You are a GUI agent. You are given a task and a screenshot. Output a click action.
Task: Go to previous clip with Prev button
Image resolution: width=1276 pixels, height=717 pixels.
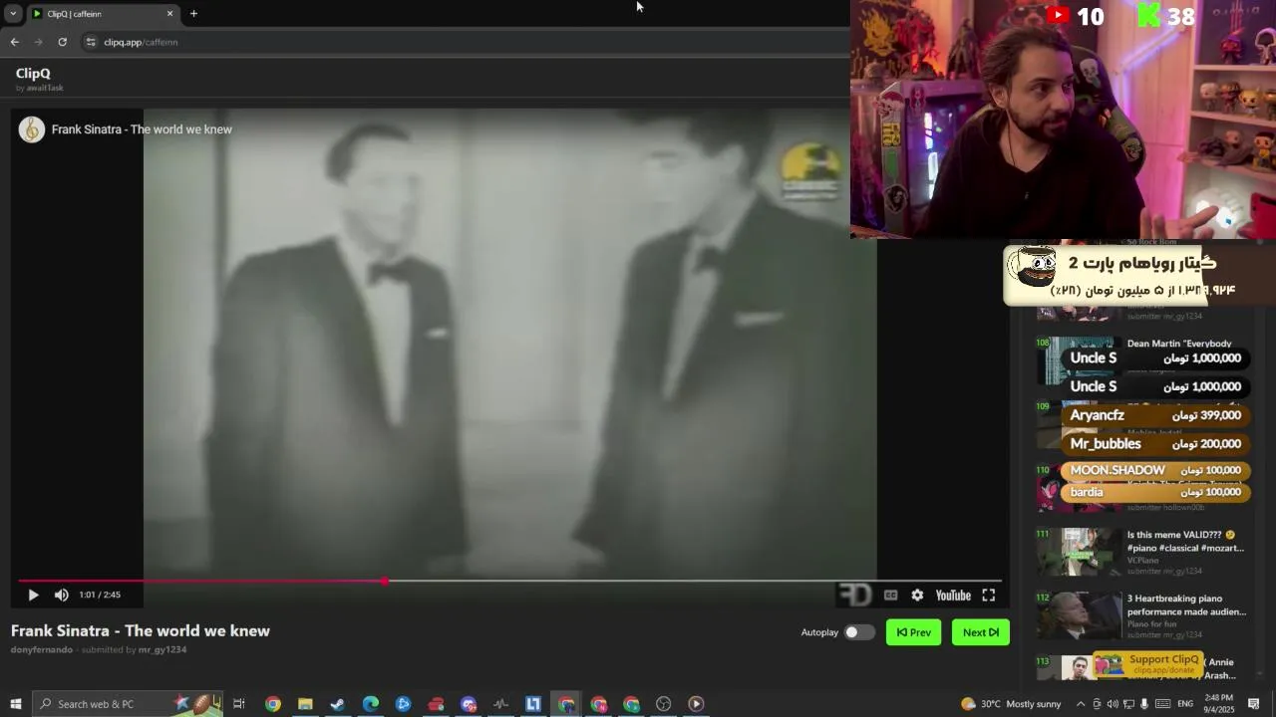pos(913,632)
